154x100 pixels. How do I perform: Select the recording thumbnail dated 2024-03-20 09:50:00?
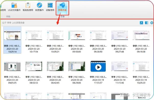coord(77,41)
